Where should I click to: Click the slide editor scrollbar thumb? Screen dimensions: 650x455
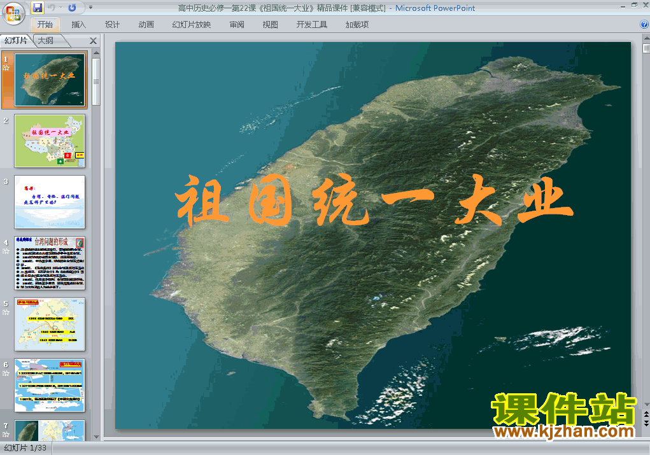646,48
